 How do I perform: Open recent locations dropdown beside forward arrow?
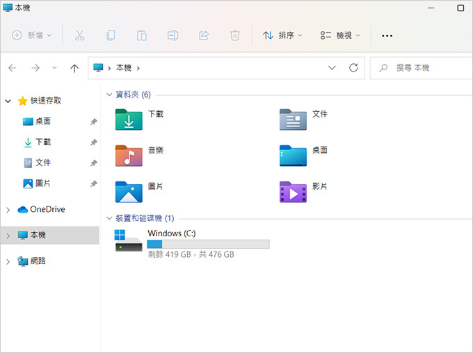54,67
